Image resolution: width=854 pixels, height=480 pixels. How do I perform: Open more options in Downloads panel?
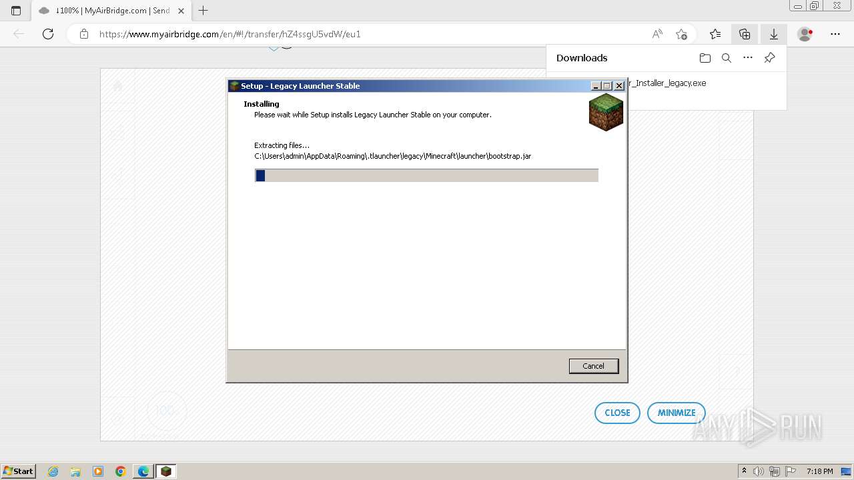coord(748,58)
